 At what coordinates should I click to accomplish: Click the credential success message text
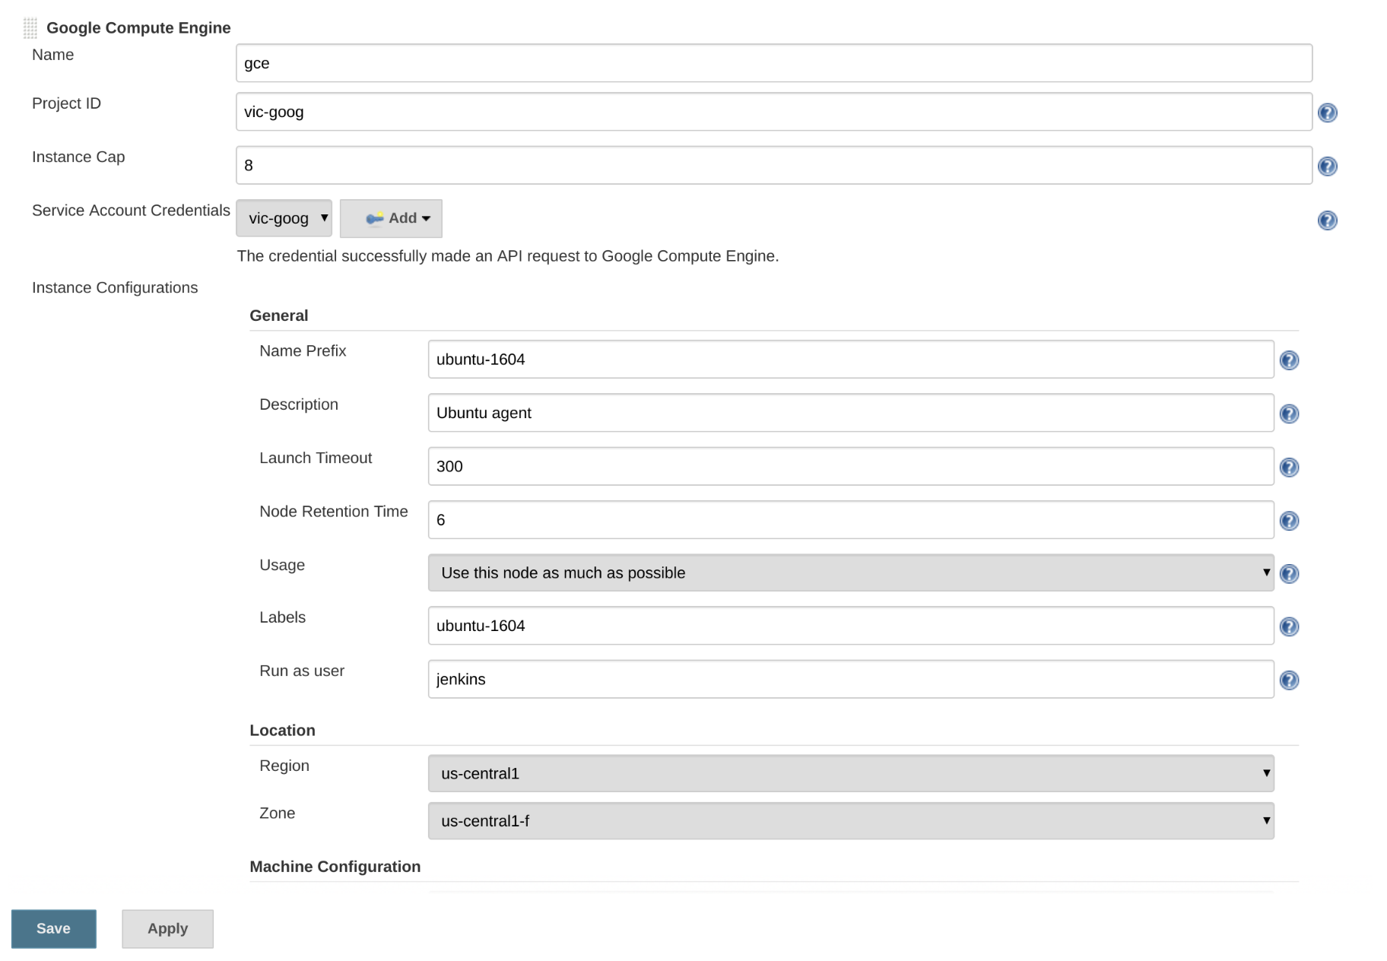click(x=508, y=256)
